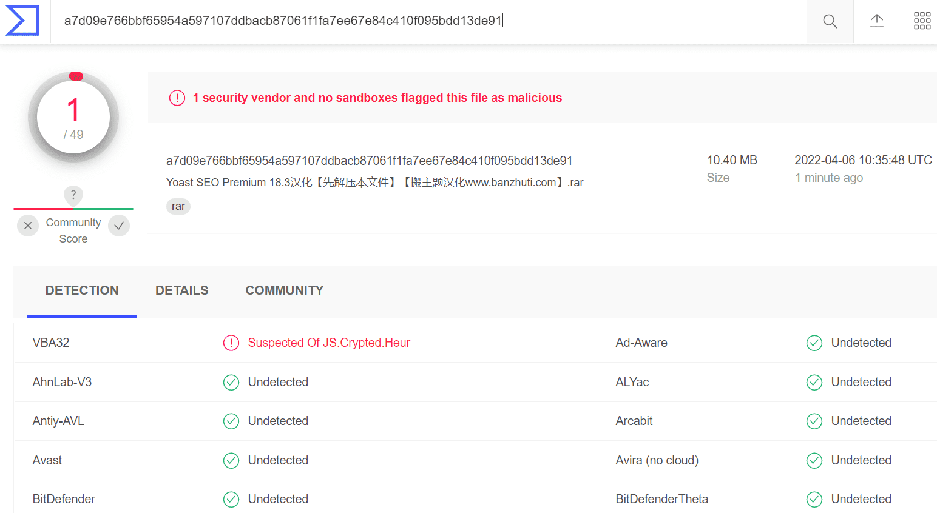This screenshot has width=937, height=513.
Task: Click the Arcabit vendor name
Action: coord(634,421)
